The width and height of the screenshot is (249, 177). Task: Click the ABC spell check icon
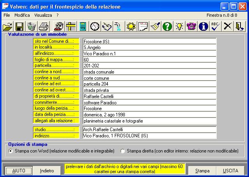point(215,26)
